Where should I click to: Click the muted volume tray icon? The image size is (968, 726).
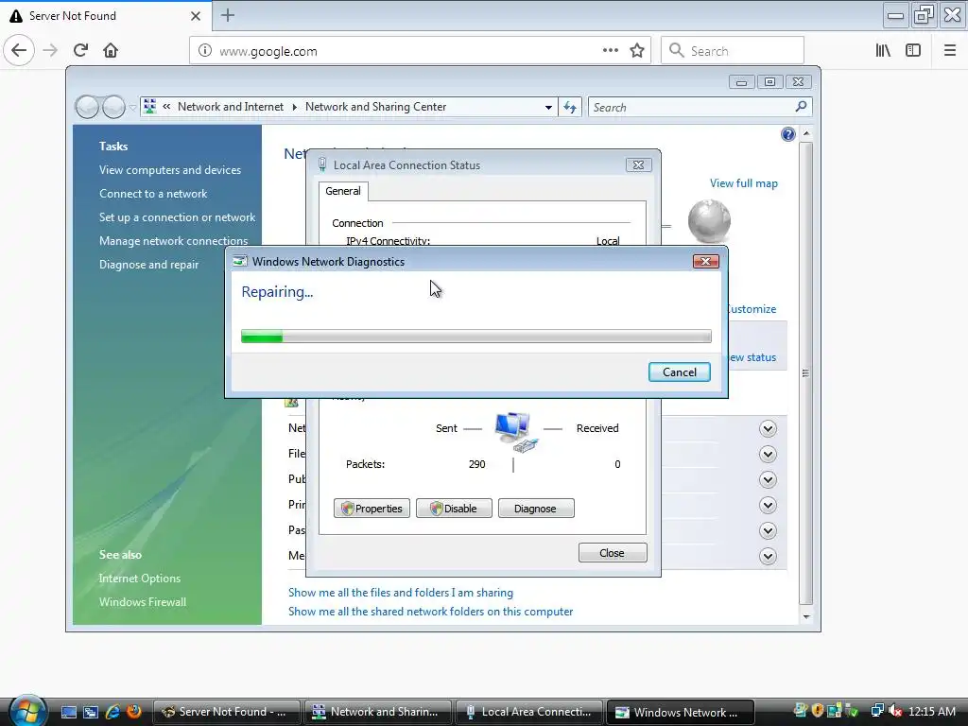(x=895, y=711)
